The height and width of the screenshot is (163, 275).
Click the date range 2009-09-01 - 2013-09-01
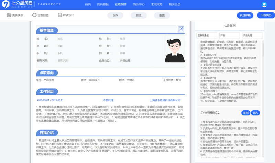(x=50, y=100)
